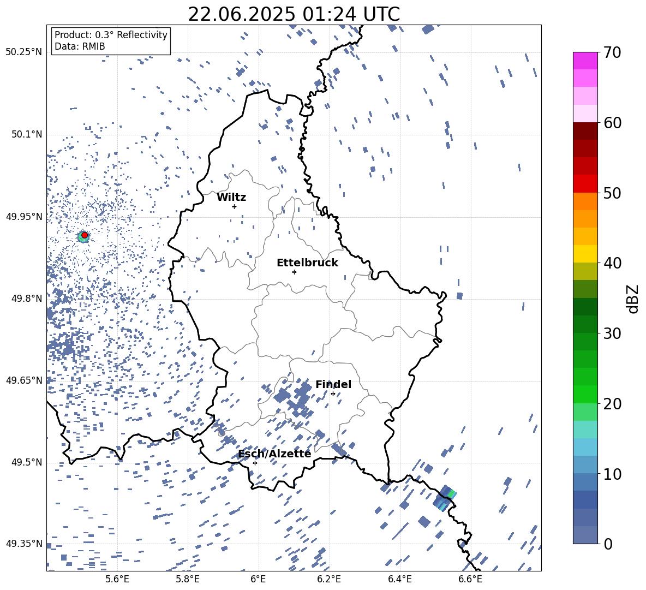The width and height of the screenshot is (646, 590).
Task: Click the 6.6°E longitude label
Action: click(470, 579)
